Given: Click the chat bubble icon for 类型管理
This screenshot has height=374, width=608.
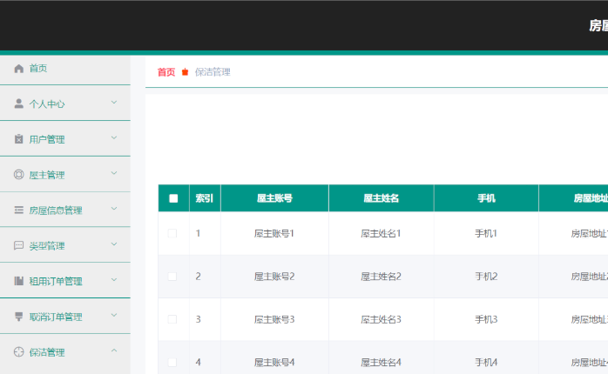Looking at the screenshot, I should 19,246.
